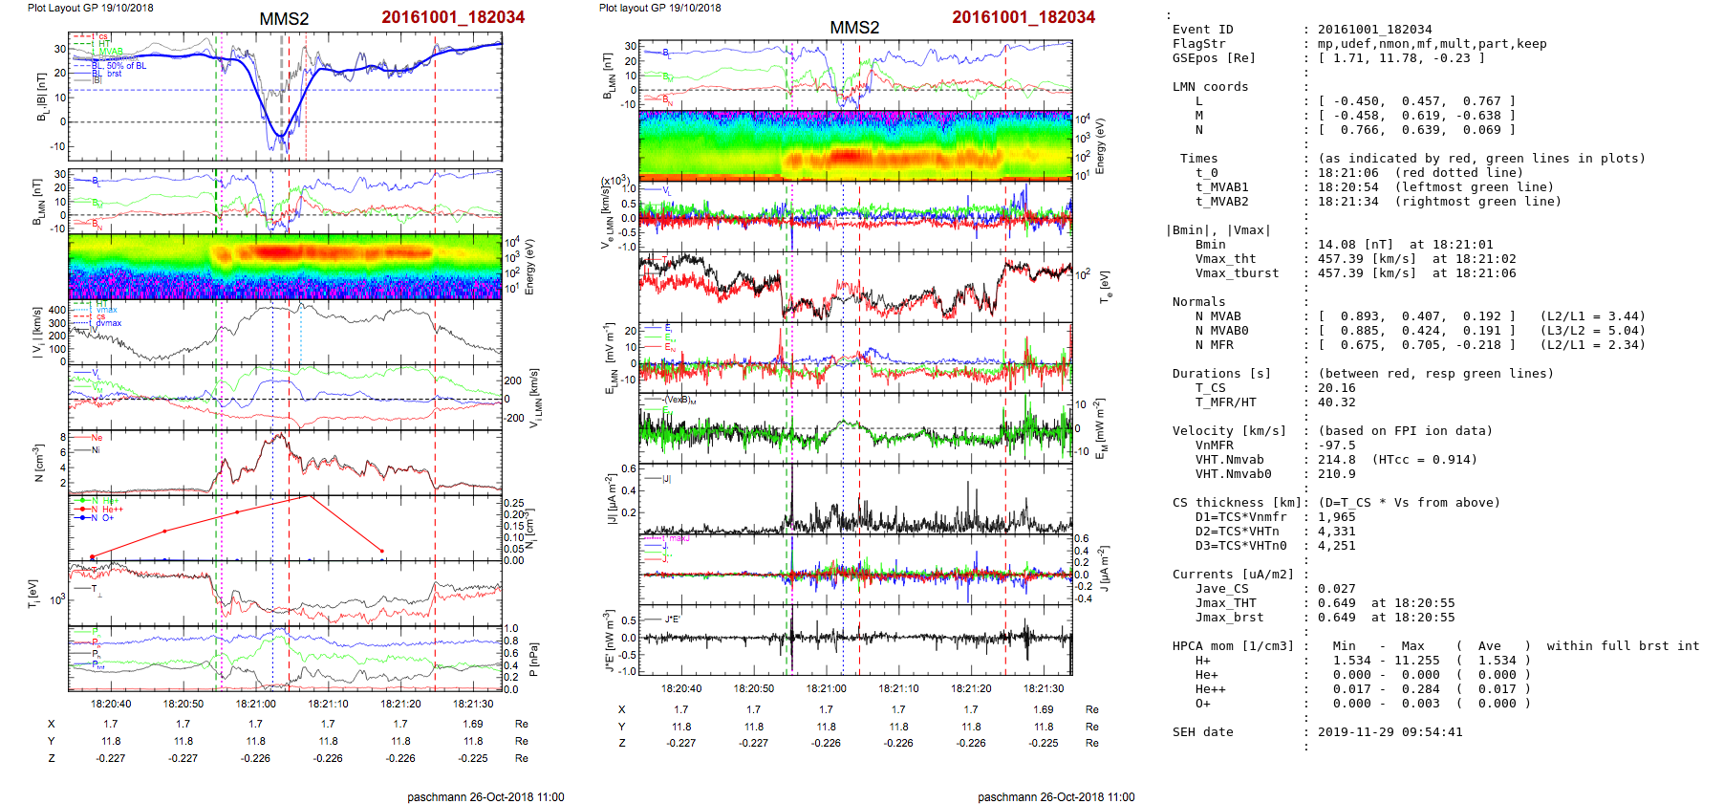Select the GSE position '[ 1.71, 11.78, -0.23 ]'

(1401, 58)
